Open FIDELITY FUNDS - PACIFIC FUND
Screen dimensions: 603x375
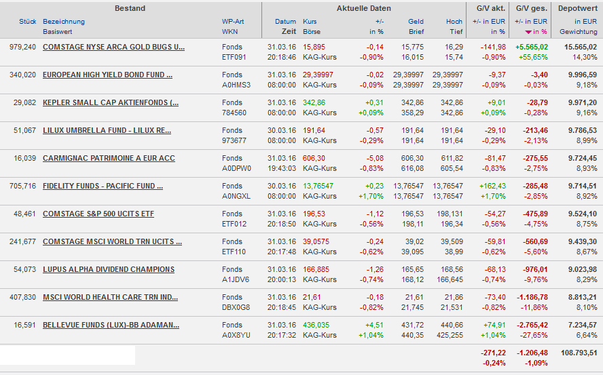107,186
